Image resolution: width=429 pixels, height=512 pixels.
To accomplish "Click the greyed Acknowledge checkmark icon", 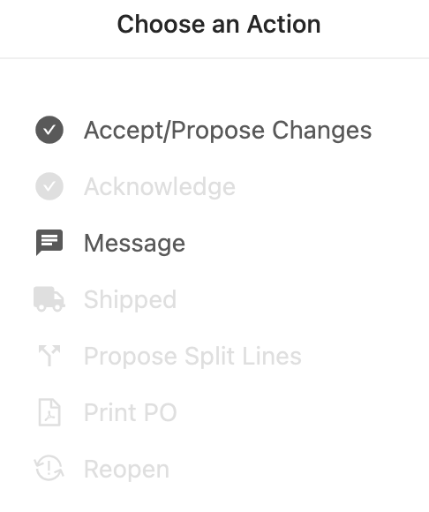I will pos(49,186).
